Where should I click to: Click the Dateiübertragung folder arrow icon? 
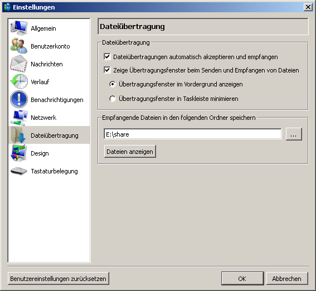pos(19,135)
